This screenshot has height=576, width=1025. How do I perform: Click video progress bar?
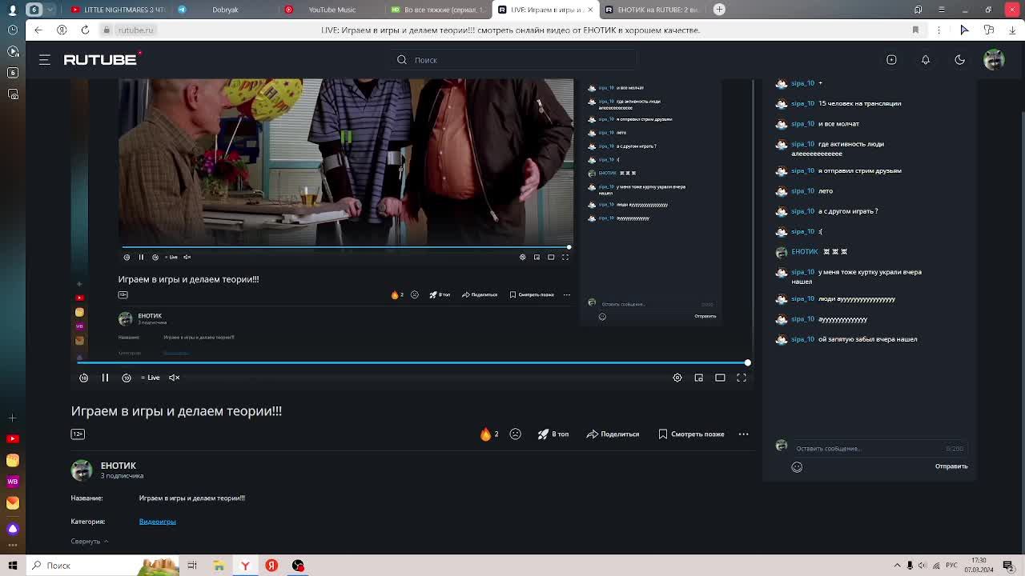[x=412, y=362]
